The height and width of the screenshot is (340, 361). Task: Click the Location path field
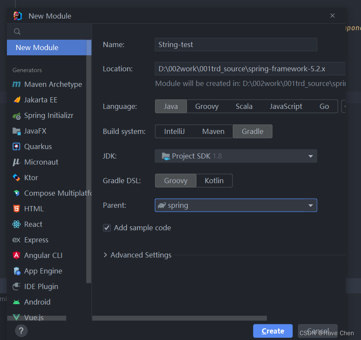[250, 69]
